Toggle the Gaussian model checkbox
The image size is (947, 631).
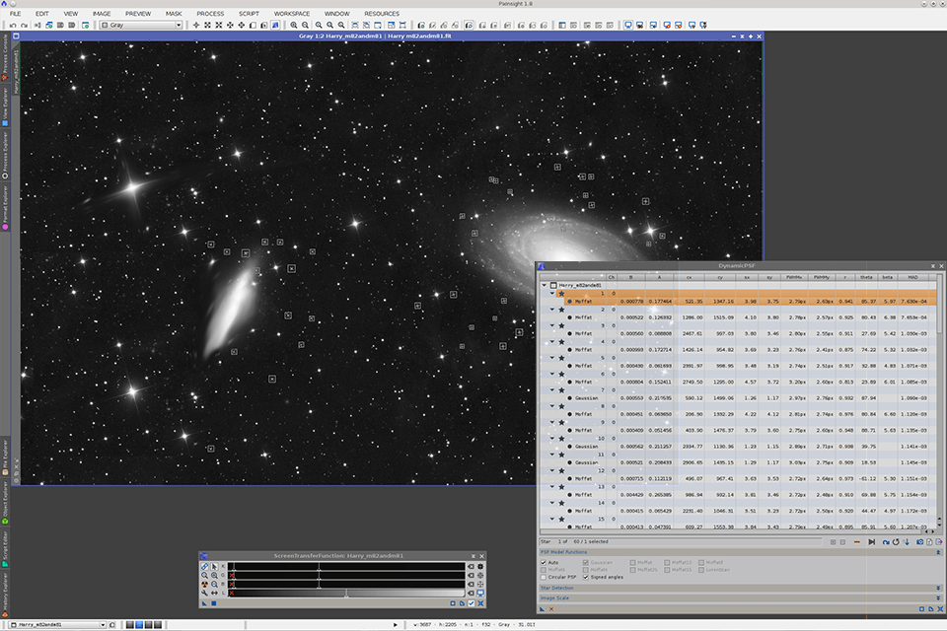click(x=585, y=562)
